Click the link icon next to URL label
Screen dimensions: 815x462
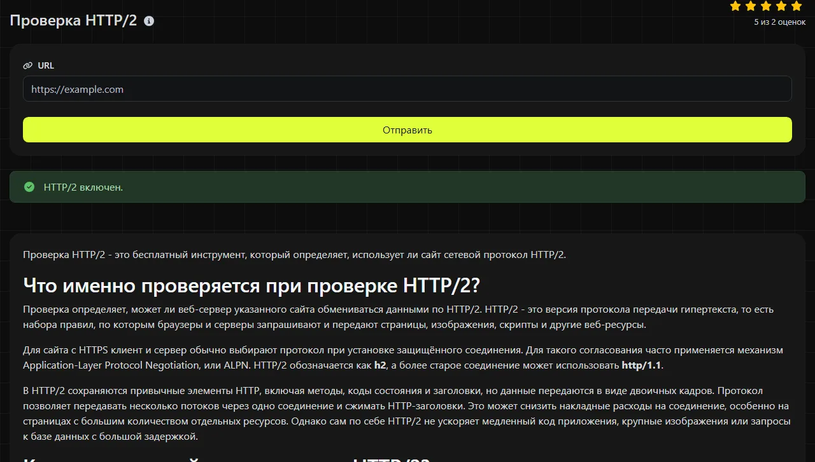click(x=27, y=65)
